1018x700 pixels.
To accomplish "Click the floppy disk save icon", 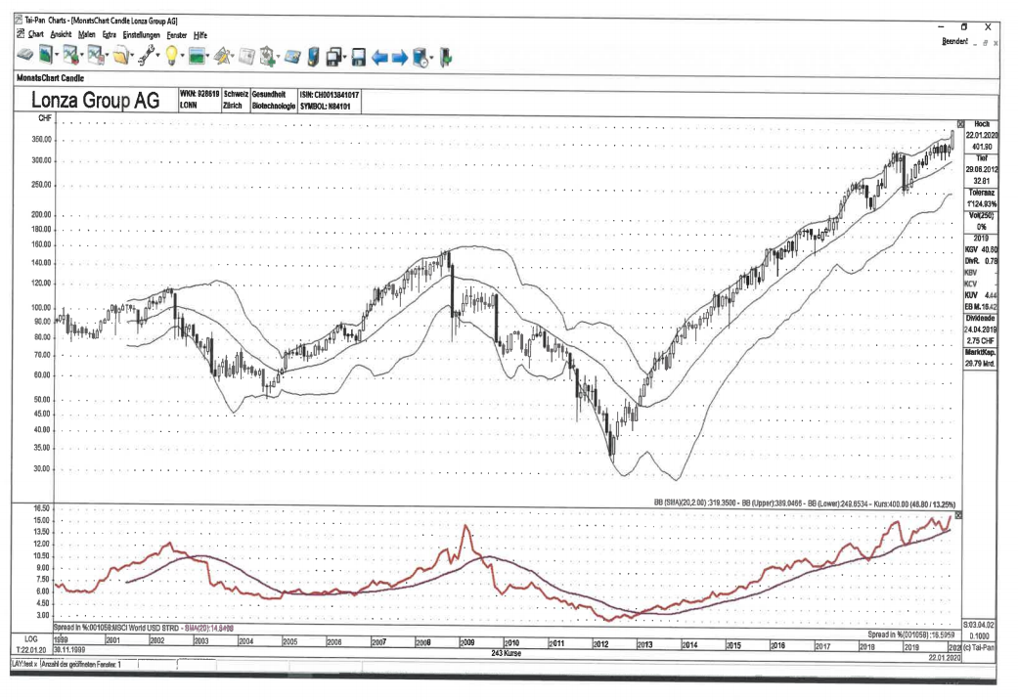I will tap(359, 56).
